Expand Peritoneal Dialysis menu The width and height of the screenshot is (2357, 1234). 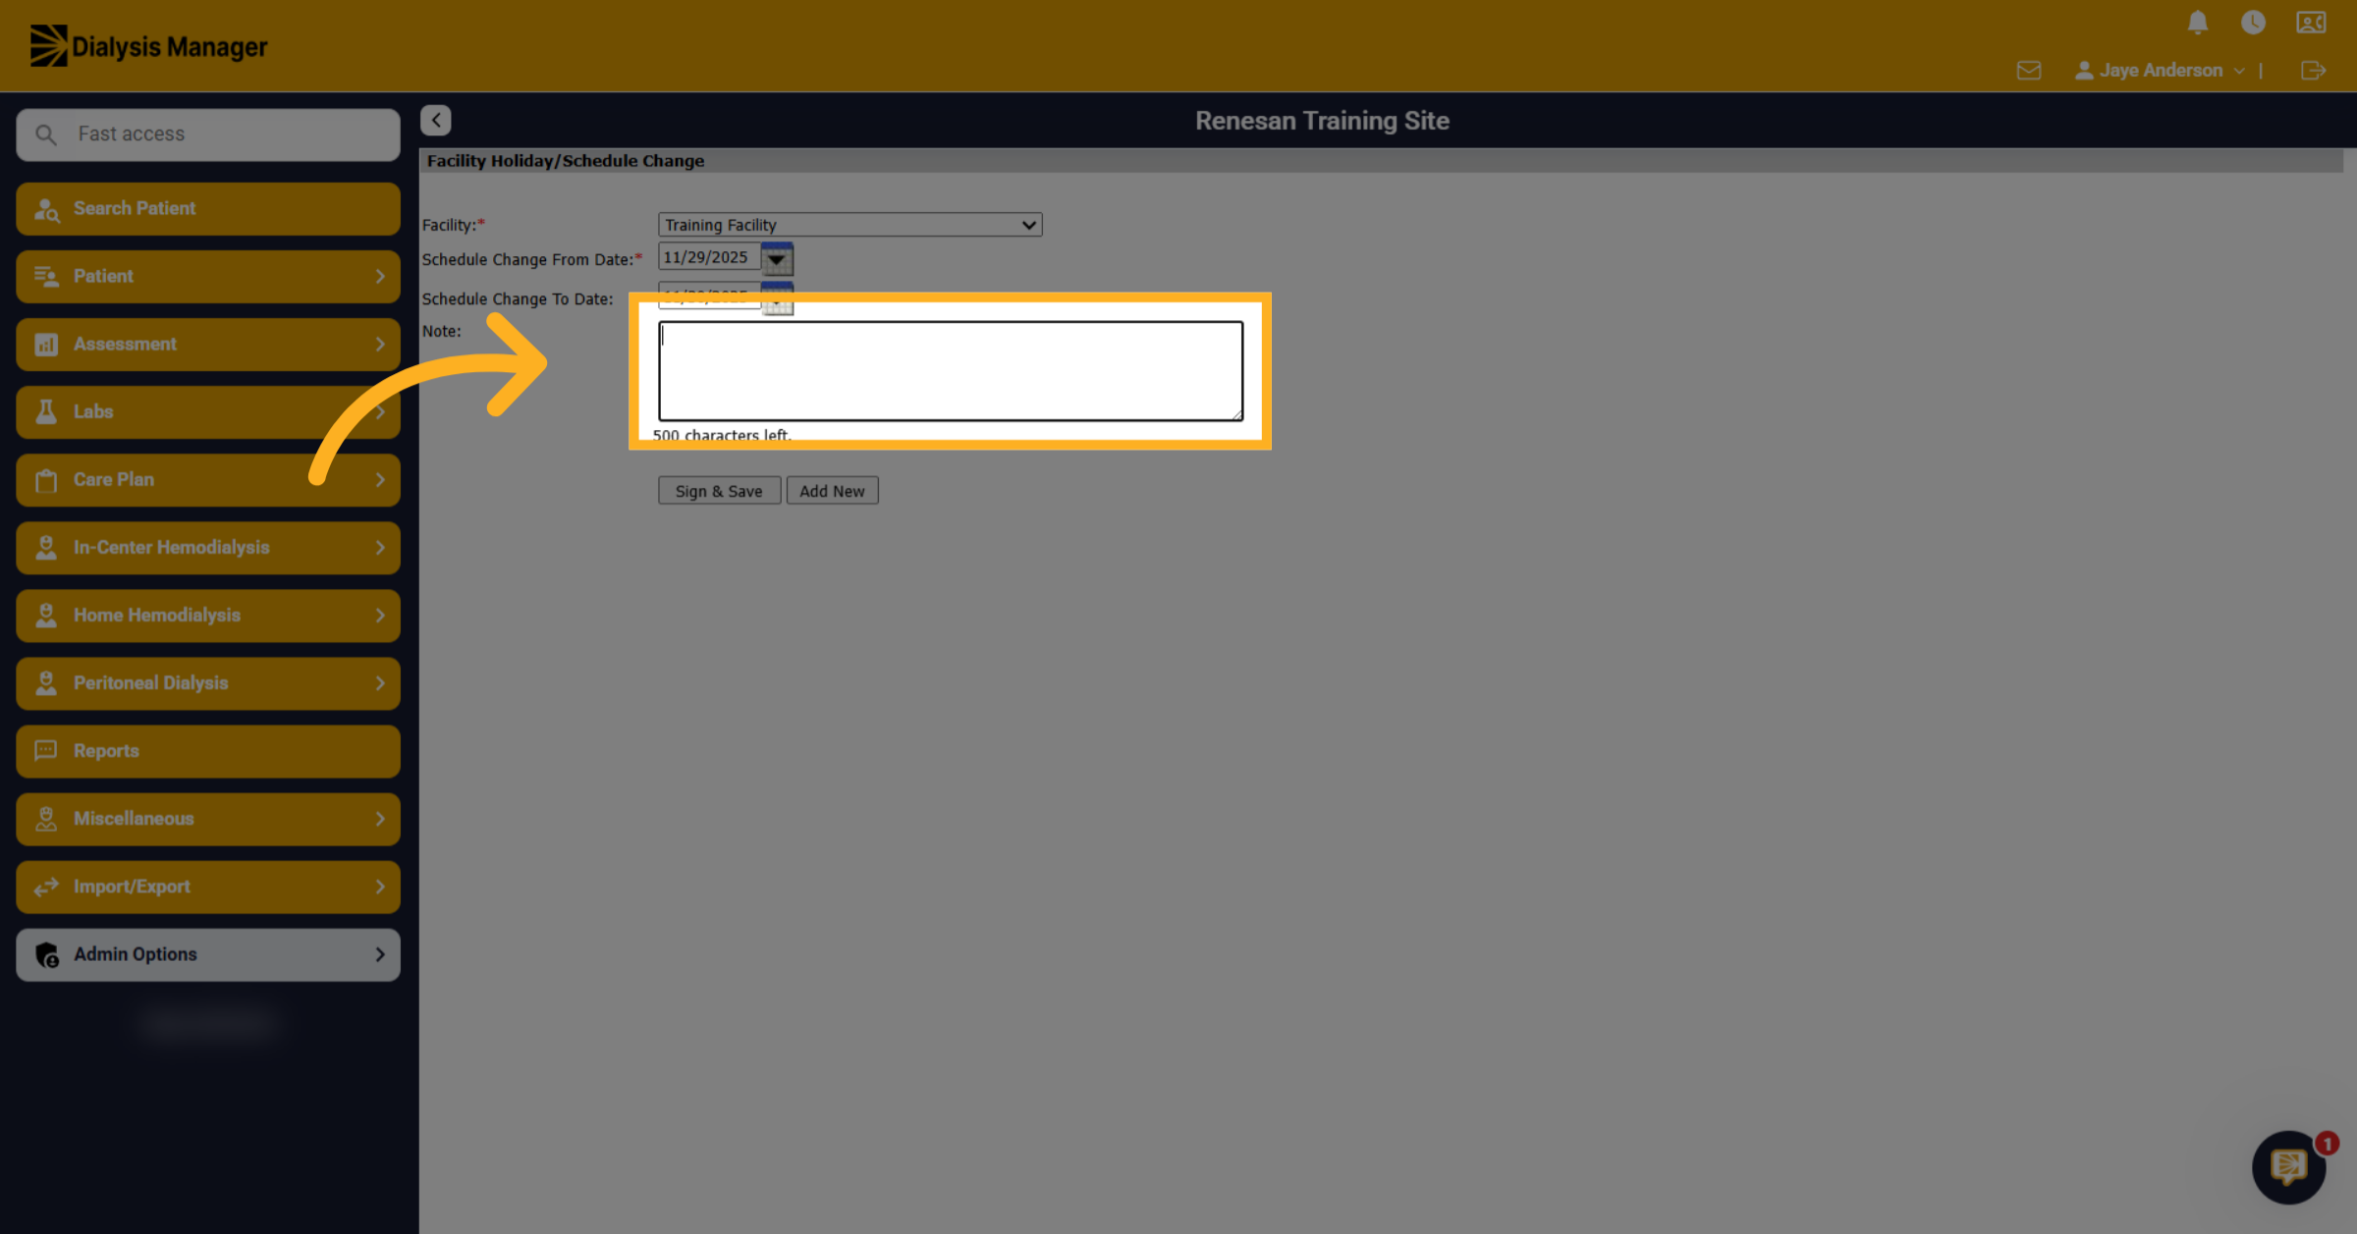(x=208, y=682)
